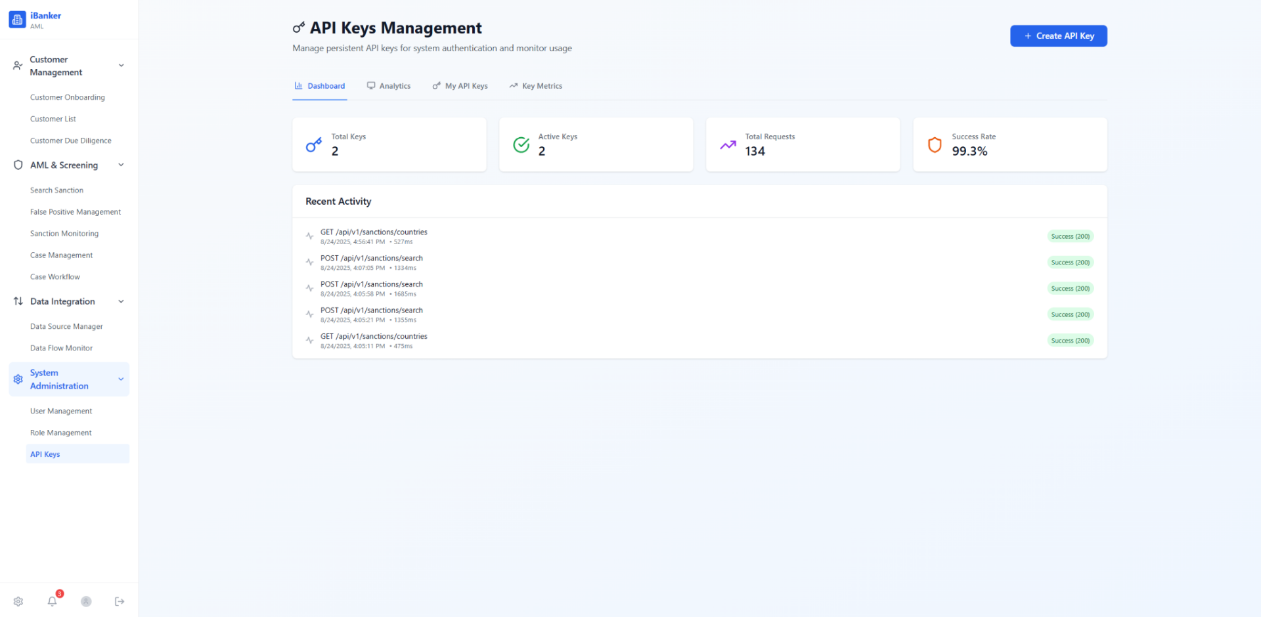Screen dimensions: 1261x617
Task: Open notifications bell icon
Action: point(53,601)
